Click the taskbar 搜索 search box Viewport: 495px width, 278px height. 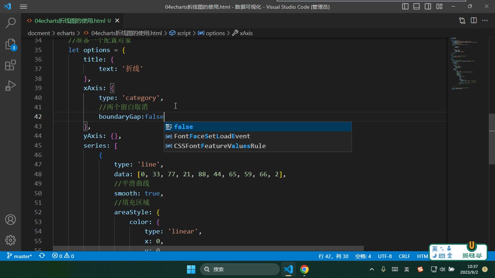pyautogui.click(x=240, y=269)
